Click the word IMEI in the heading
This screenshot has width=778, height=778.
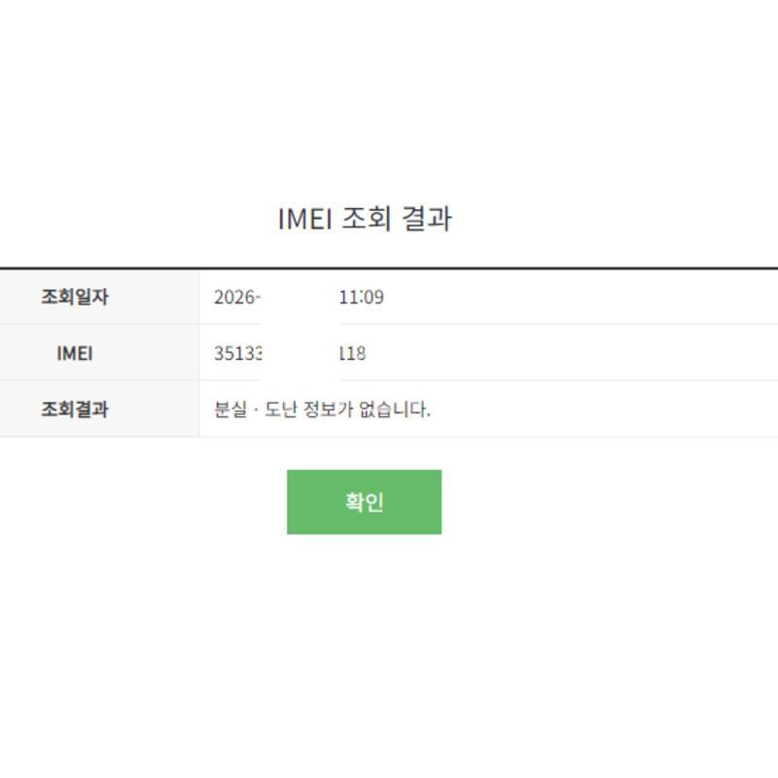pos(305,219)
